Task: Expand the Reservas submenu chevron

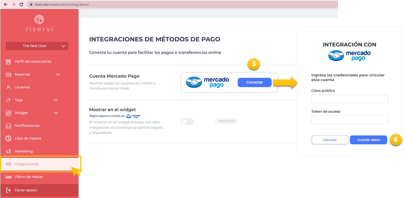Action: pyautogui.click(x=58, y=75)
